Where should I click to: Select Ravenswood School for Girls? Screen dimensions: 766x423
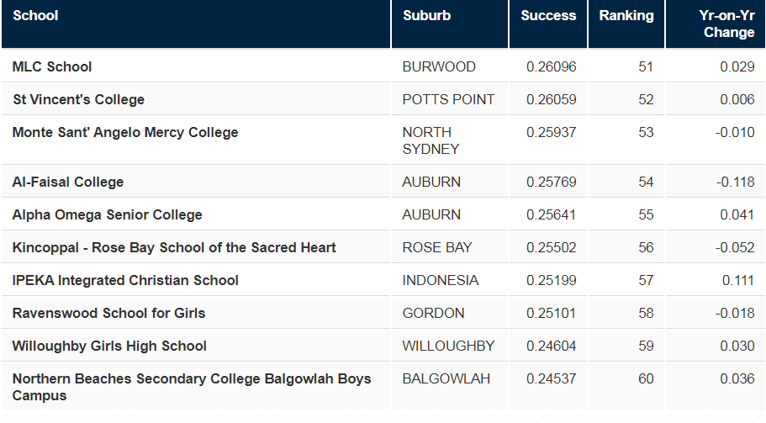(108, 313)
